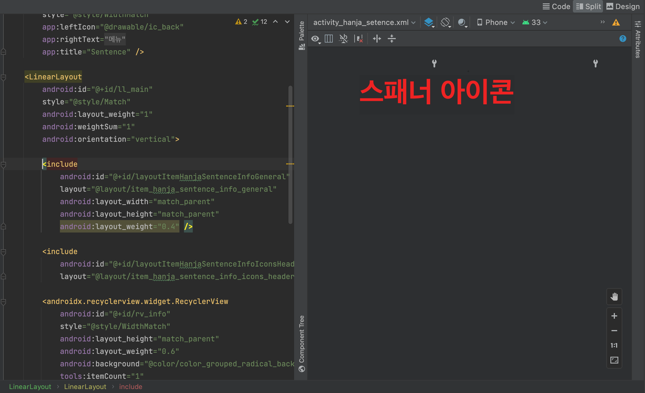Click zoom out minus button
645x393 pixels.
coord(614,331)
